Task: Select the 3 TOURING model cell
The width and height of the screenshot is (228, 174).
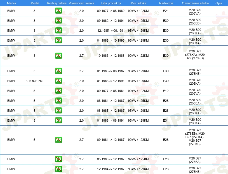Action: [x=34, y=81]
